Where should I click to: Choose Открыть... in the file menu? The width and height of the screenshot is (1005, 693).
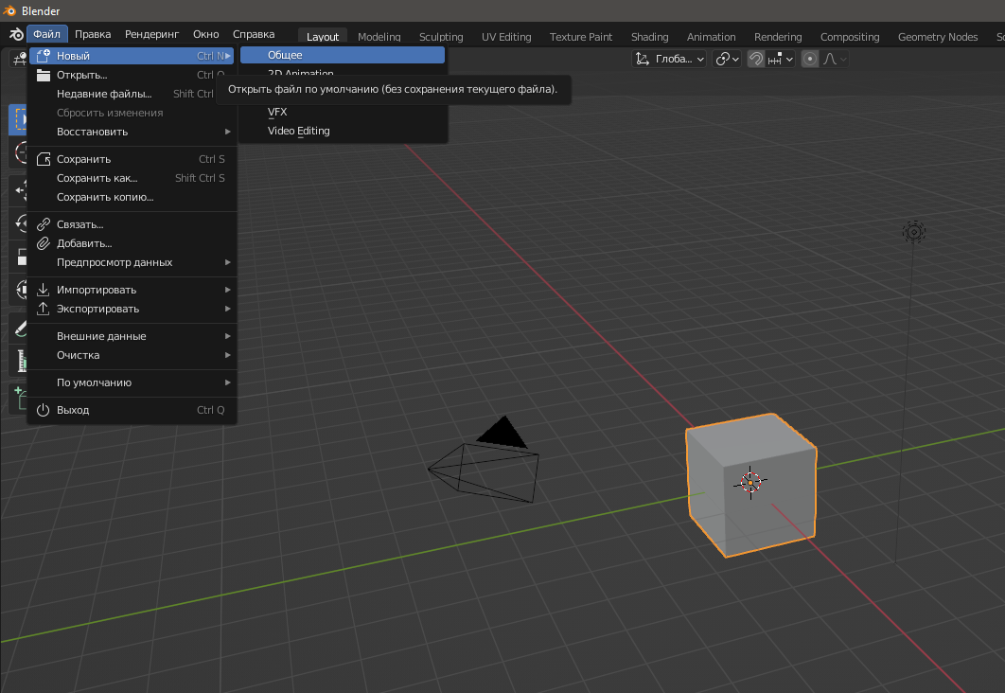(x=132, y=75)
